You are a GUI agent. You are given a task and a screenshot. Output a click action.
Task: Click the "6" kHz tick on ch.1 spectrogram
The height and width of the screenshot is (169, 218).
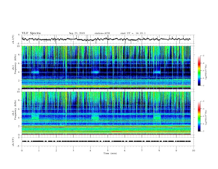[x=19, y=63]
